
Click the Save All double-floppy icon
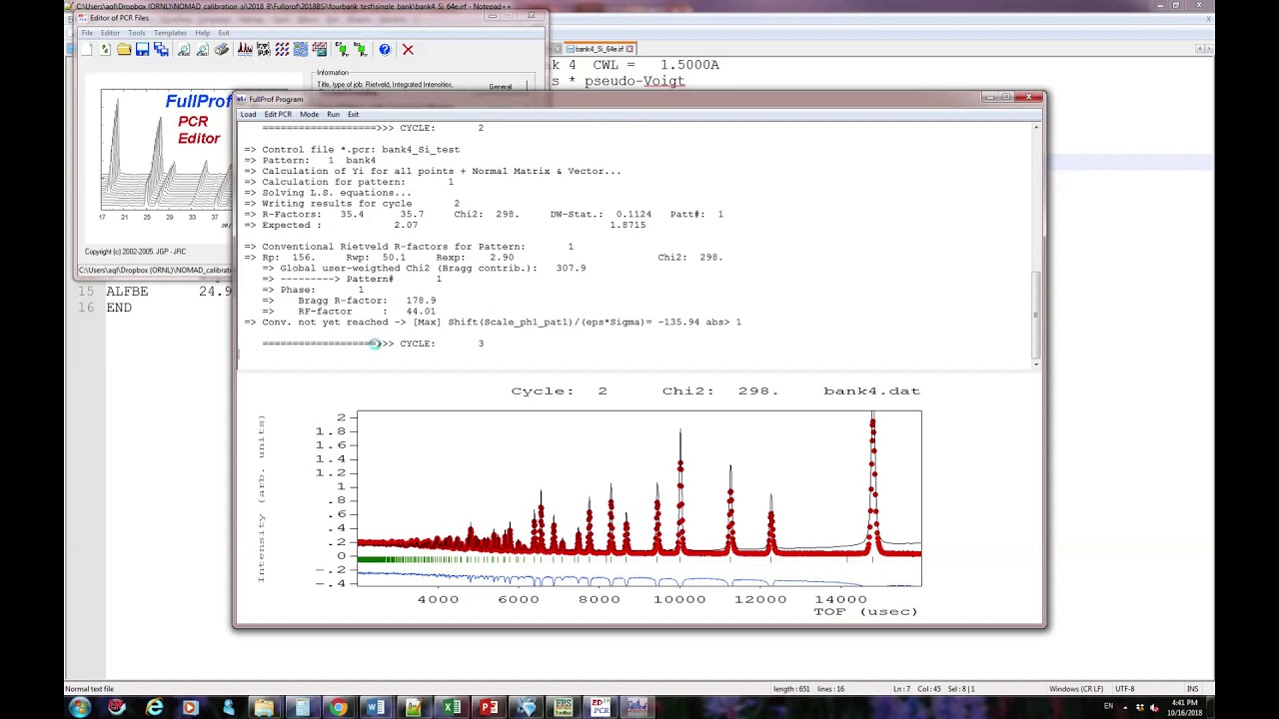click(x=161, y=49)
